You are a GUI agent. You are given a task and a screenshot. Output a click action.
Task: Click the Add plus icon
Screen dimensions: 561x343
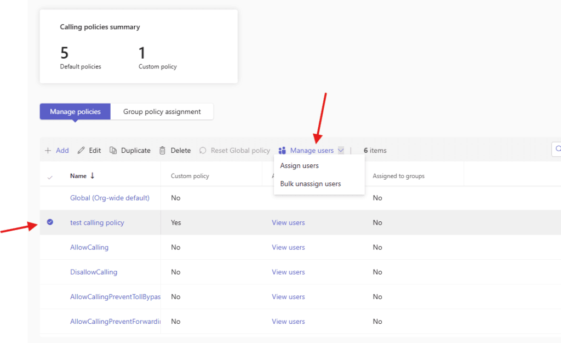tap(48, 151)
